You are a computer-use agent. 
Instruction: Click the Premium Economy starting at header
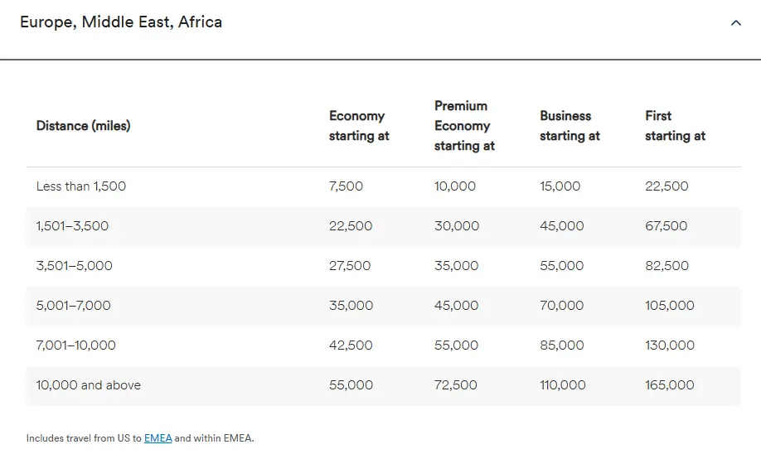[464, 126]
